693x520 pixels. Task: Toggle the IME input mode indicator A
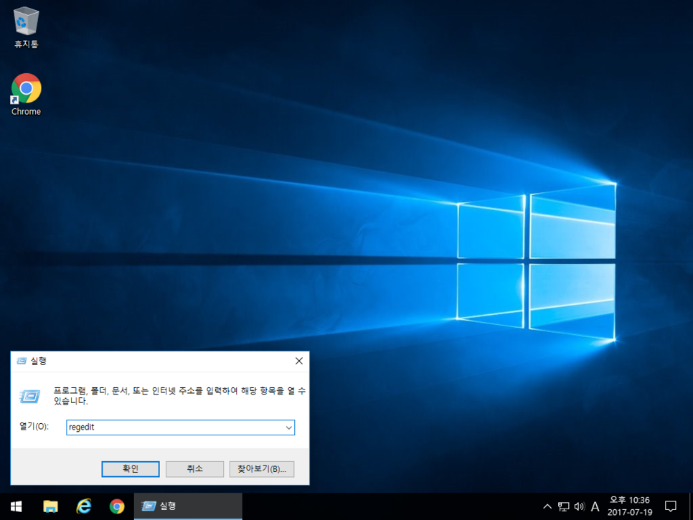click(595, 506)
